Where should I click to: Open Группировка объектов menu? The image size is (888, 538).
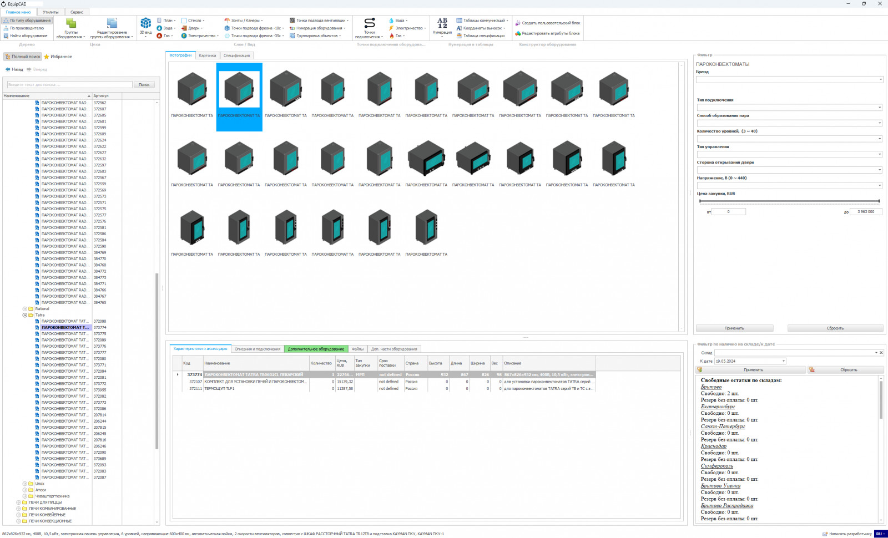[x=315, y=36]
